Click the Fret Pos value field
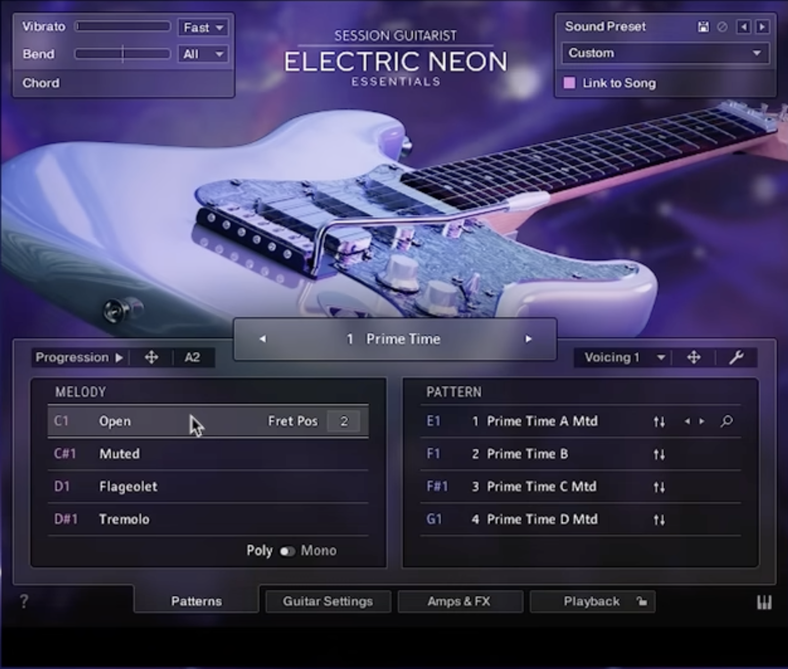The width and height of the screenshot is (788, 669). pyautogui.click(x=344, y=421)
